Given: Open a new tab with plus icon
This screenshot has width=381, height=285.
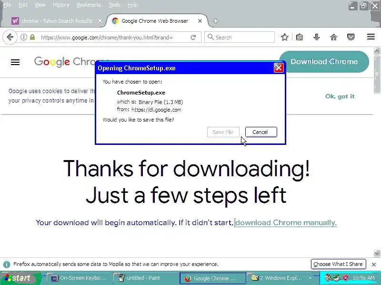Looking at the screenshot, I should click(x=216, y=21).
